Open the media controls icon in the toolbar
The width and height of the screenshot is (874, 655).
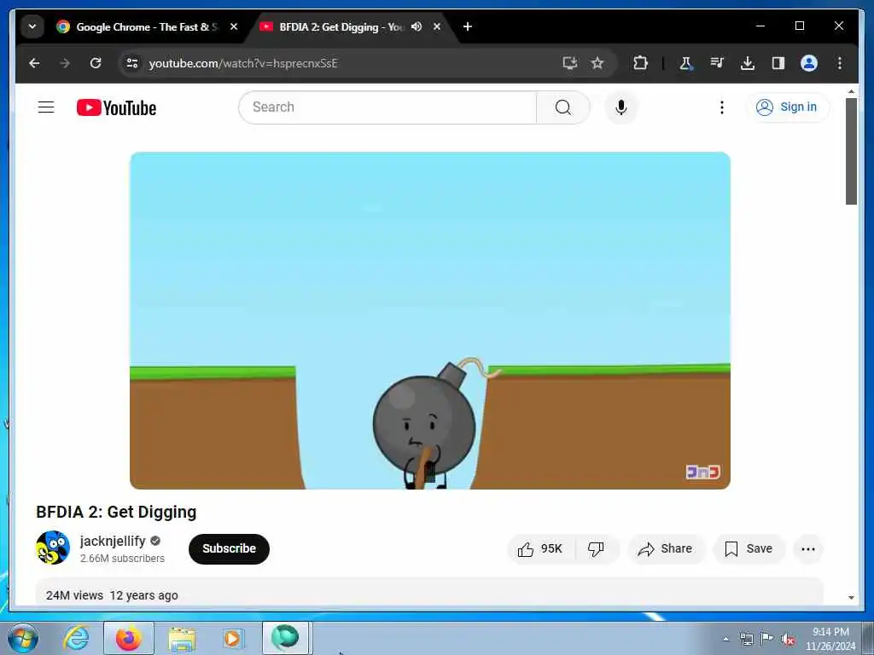point(717,63)
